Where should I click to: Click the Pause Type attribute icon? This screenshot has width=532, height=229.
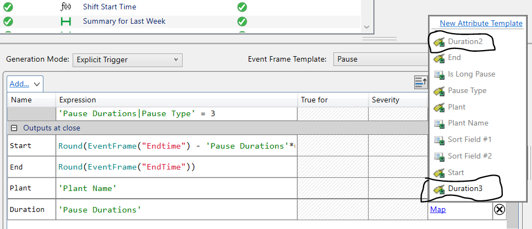(x=439, y=91)
